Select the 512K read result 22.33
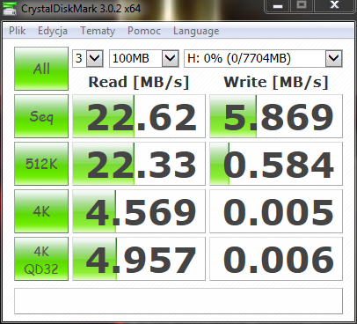Viewport: 357px width, 324px height. click(x=139, y=164)
